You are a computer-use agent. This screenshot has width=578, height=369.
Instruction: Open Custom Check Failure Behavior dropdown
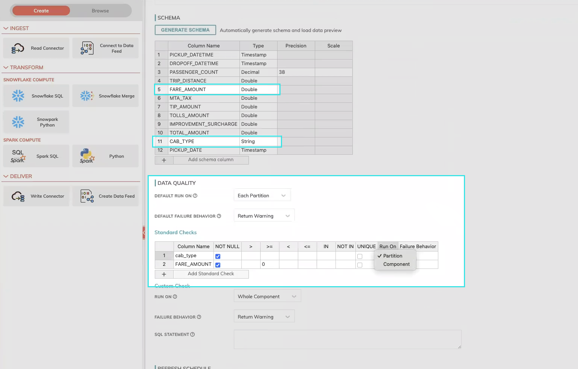click(264, 317)
